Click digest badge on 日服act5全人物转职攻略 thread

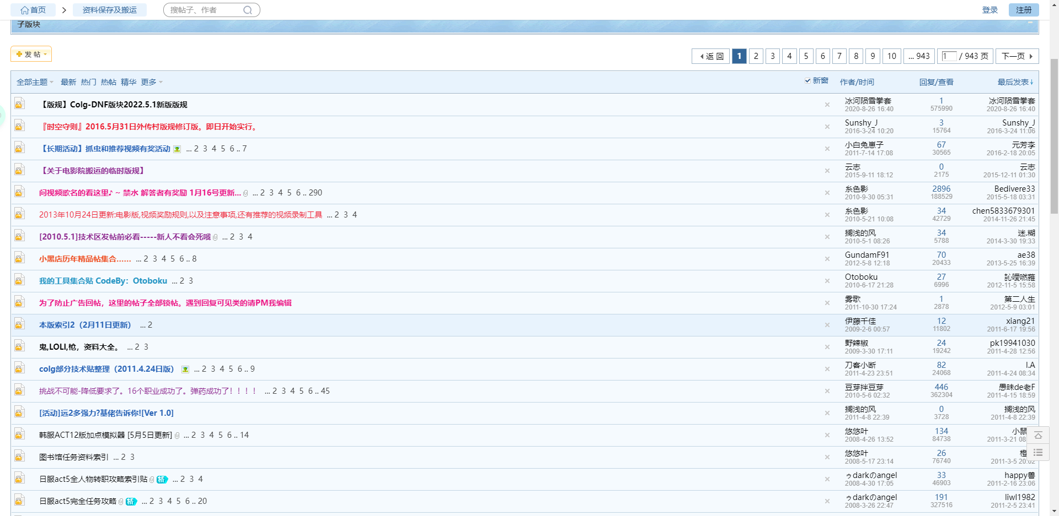point(162,480)
